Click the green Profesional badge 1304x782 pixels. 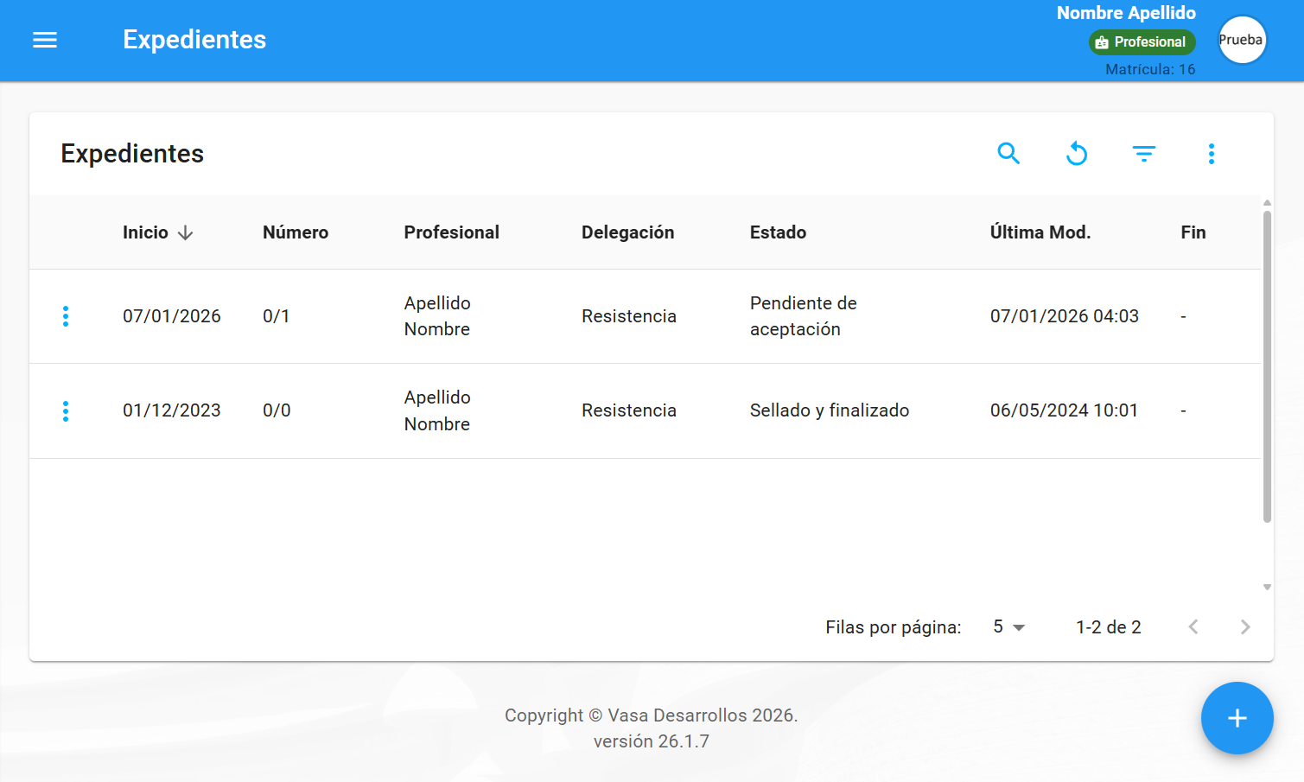[x=1142, y=41]
